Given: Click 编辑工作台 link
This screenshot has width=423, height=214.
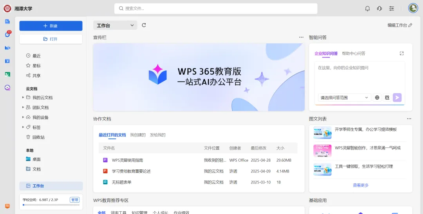Looking at the screenshot, I should [400, 25].
